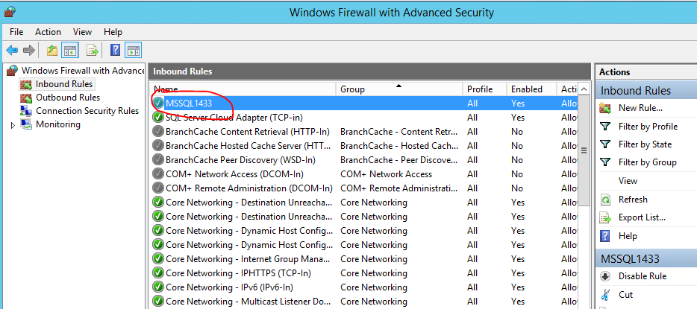Click Export List in Actions pane

coord(642,217)
